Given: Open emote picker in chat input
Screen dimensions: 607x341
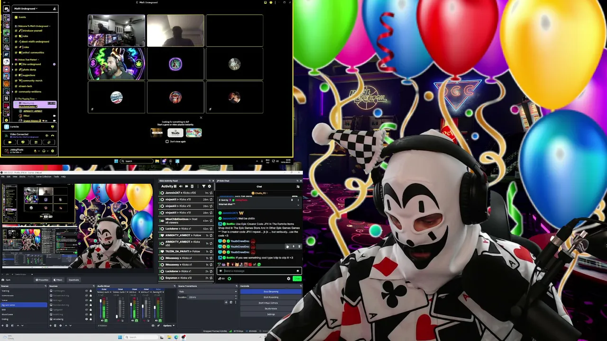Looking at the screenshot, I should (298, 271).
